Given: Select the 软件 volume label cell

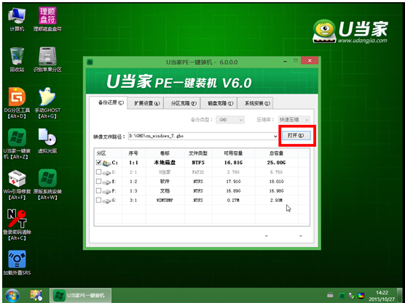Looking at the screenshot, I should (165, 182).
